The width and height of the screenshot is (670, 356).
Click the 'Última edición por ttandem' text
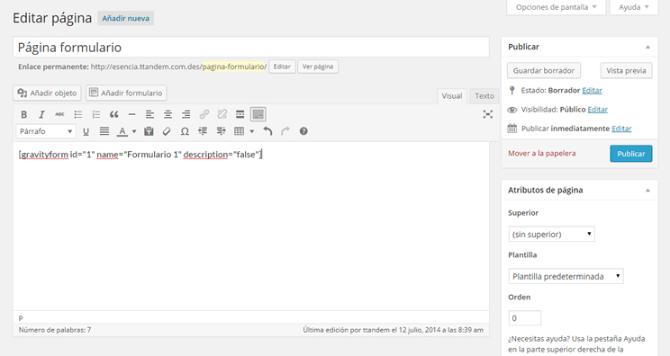point(394,330)
